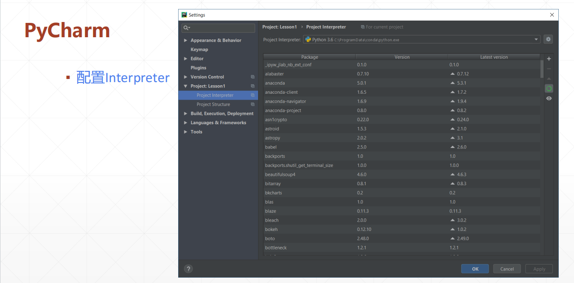
Task: Click the copy icon beside Project: Lesson1
Action: pos(253,86)
